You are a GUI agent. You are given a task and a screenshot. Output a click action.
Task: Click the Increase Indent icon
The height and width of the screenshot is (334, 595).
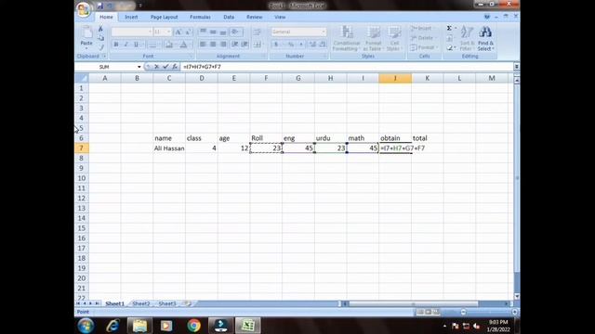tap(245, 45)
